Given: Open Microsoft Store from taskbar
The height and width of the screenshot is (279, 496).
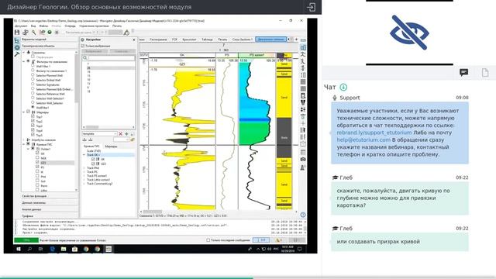Looking at the screenshot, I should coord(74,249).
